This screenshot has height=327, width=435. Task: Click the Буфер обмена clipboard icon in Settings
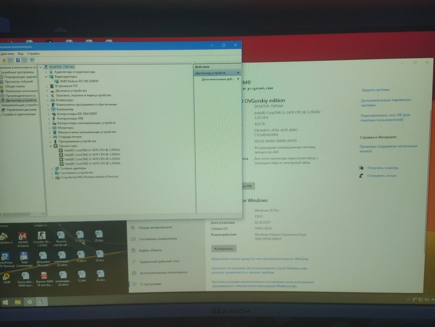tap(133, 251)
